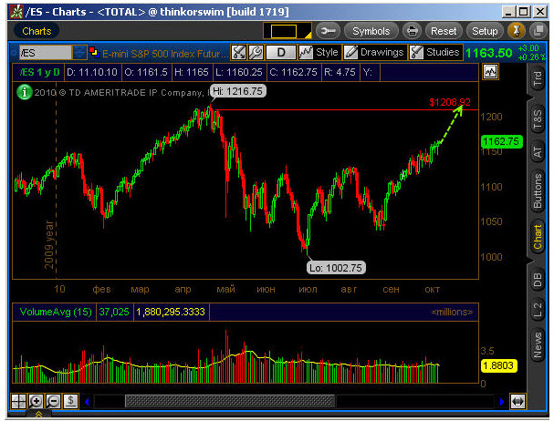554x421 pixels.
Task: Click the zoom out magnifier icon
Action: coord(53,401)
